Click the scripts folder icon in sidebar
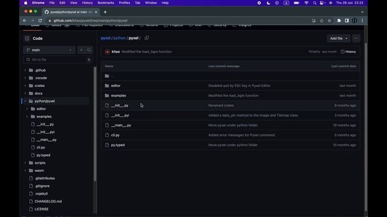The height and width of the screenshot is (217, 387). 31,163
